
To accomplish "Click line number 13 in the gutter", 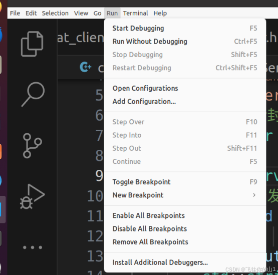I will click(x=95, y=256).
